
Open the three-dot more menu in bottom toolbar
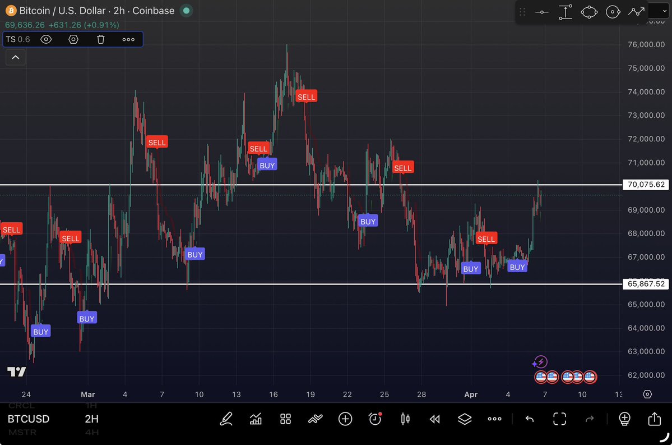click(494, 419)
